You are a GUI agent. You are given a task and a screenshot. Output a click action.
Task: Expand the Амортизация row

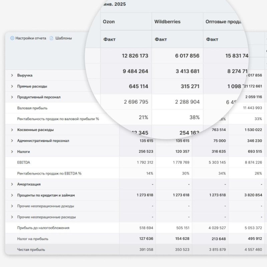(x=12, y=184)
